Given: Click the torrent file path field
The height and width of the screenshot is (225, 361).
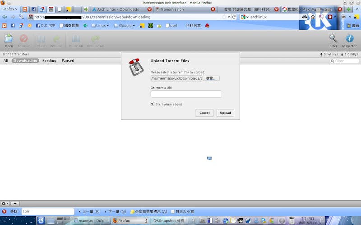Looking at the screenshot, I should point(176,78).
